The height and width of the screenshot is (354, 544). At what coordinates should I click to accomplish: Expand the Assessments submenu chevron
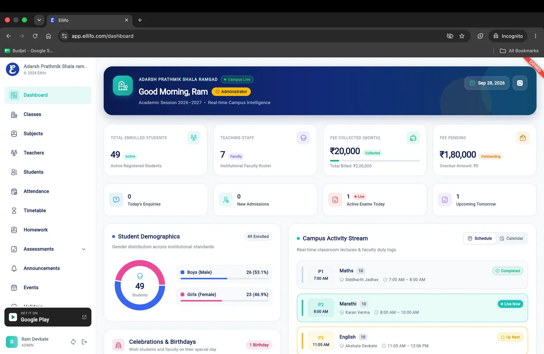[x=84, y=249]
